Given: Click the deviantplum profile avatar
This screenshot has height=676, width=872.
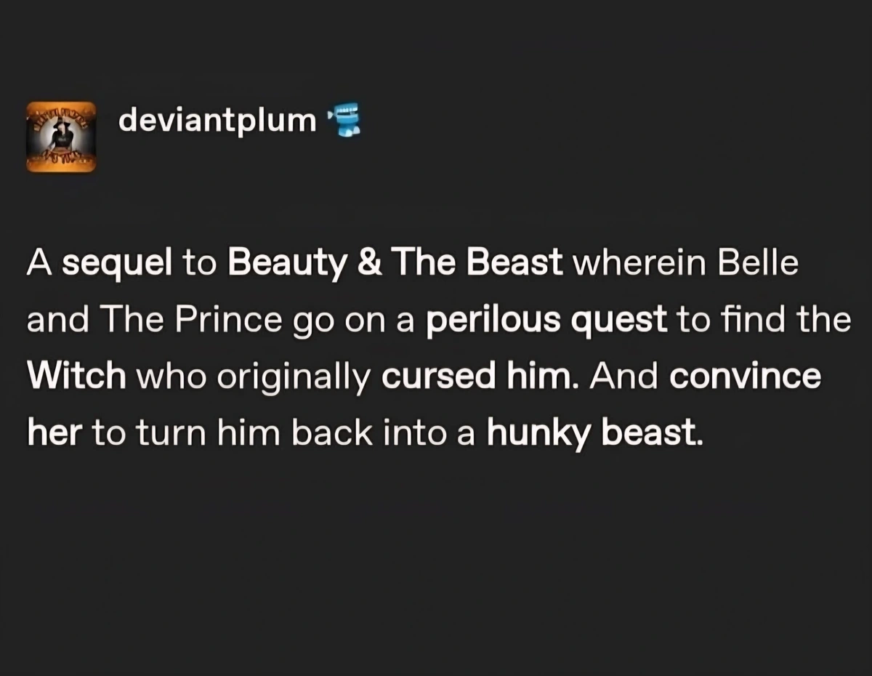Looking at the screenshot, I should click(61, 137).
